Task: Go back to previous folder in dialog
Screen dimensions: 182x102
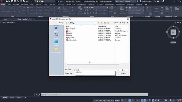Action: tap(98, 23)
